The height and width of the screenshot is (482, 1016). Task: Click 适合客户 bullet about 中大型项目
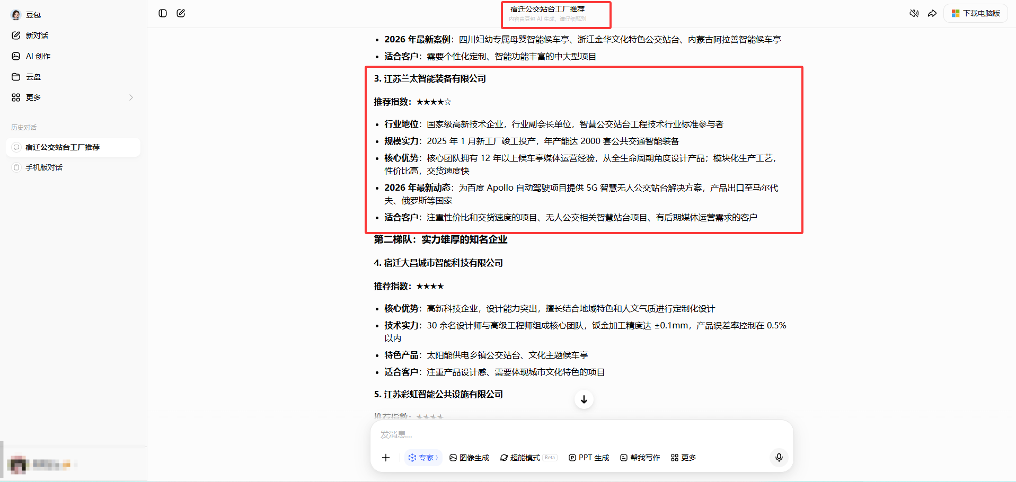coord(490,57)
